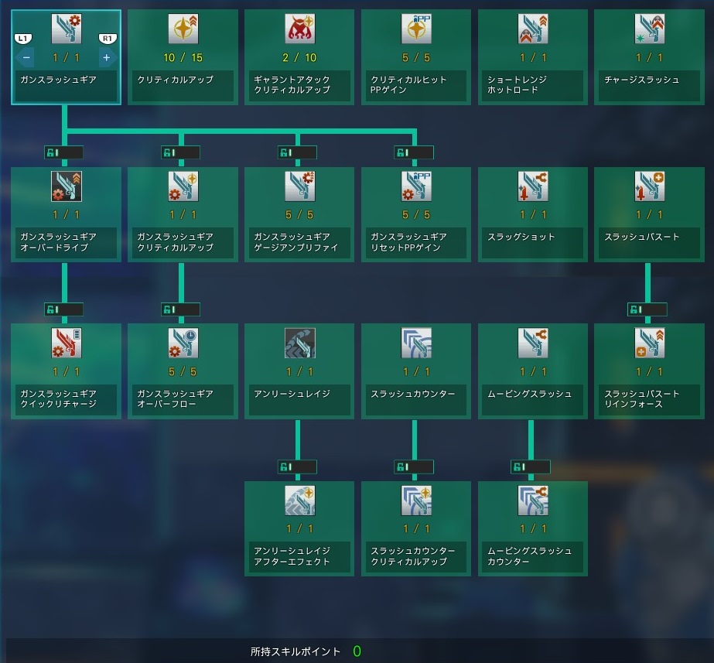Decrease ガンスラッシュギア level with minus button

coord(26,57)
